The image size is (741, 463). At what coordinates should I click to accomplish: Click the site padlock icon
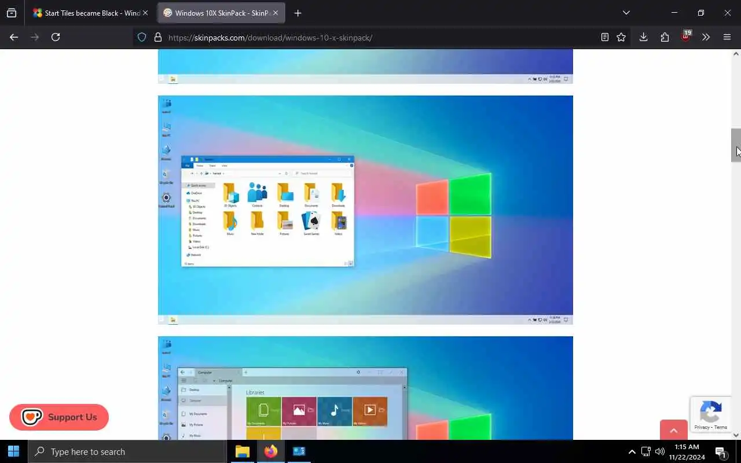coord(157,37)
